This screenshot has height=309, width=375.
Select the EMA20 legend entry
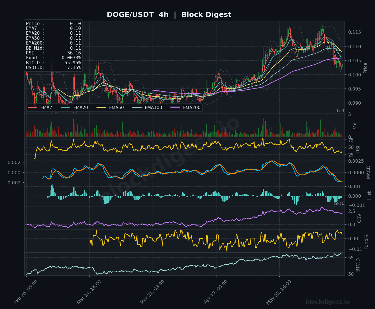pos(74,107)
